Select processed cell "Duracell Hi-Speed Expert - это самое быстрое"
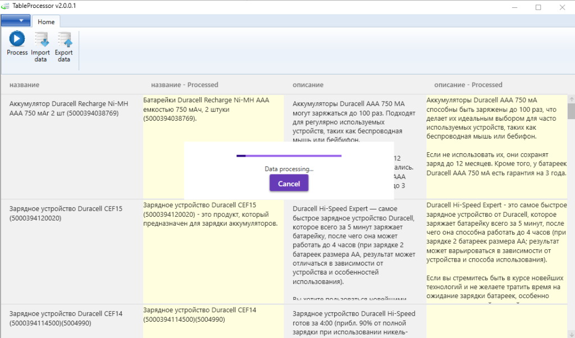 pos(496,252)
